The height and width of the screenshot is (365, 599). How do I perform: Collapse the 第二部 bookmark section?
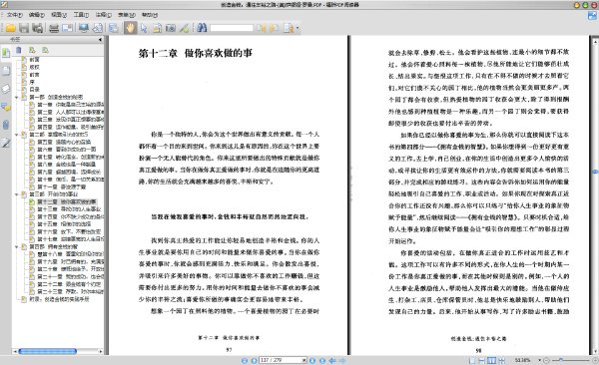(17, 135)
